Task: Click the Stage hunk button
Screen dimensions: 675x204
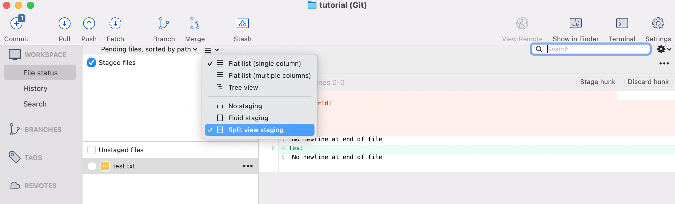Action: point(597,82)
